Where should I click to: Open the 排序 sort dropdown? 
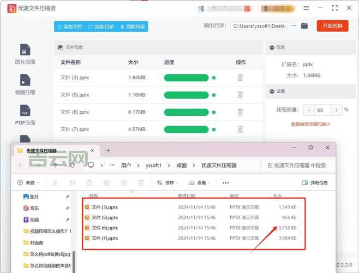tap(167, 183)
